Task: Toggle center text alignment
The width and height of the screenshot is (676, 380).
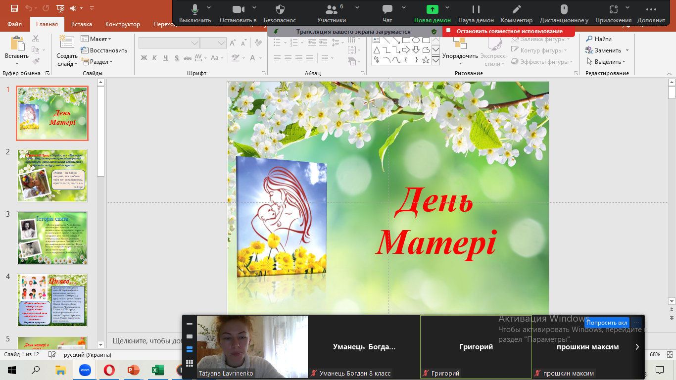Action: pyautogui.click(x=288, y=58)
